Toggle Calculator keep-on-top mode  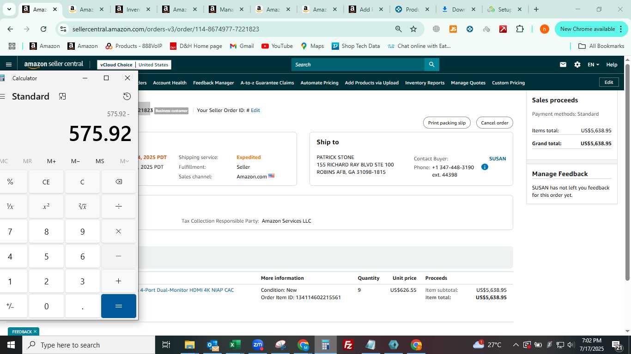62,96
